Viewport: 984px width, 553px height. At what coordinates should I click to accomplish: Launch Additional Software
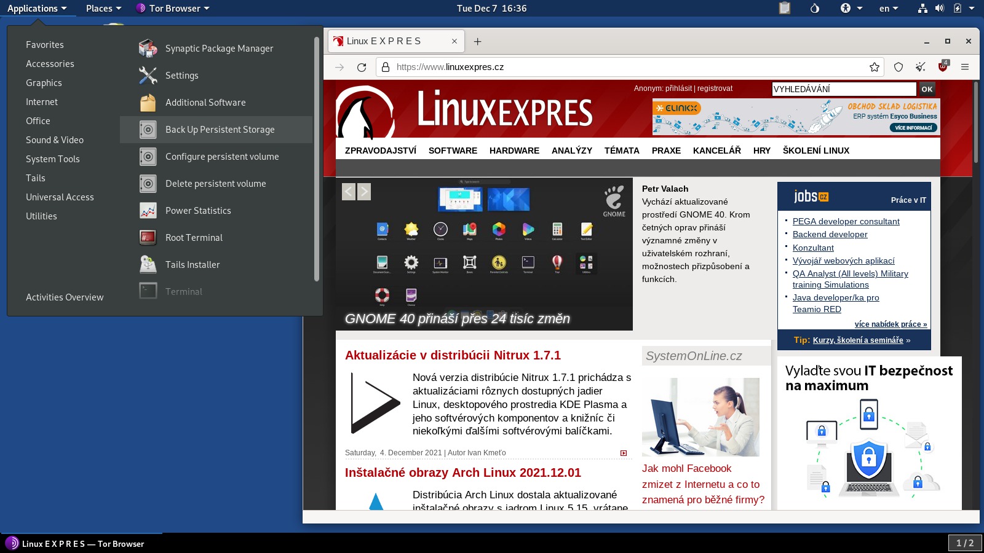point(216,103)
